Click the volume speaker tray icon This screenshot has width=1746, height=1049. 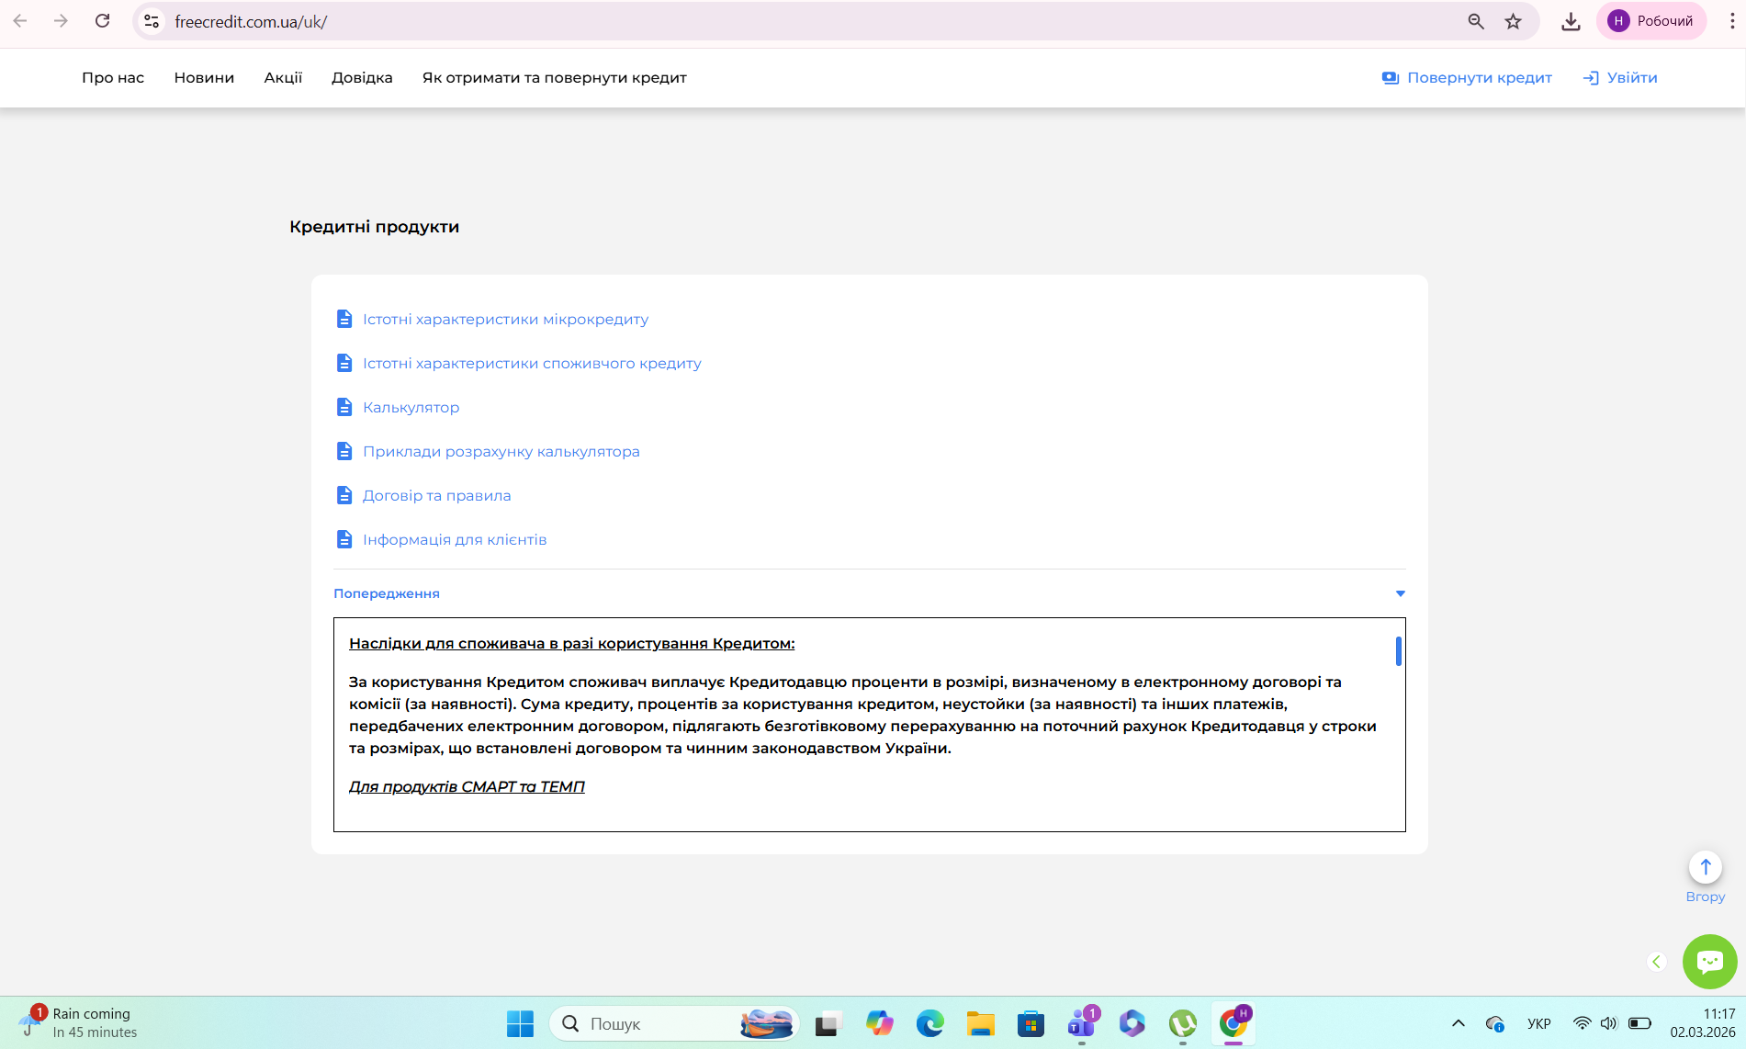pyautogui.click(x=1608, y=1023)
